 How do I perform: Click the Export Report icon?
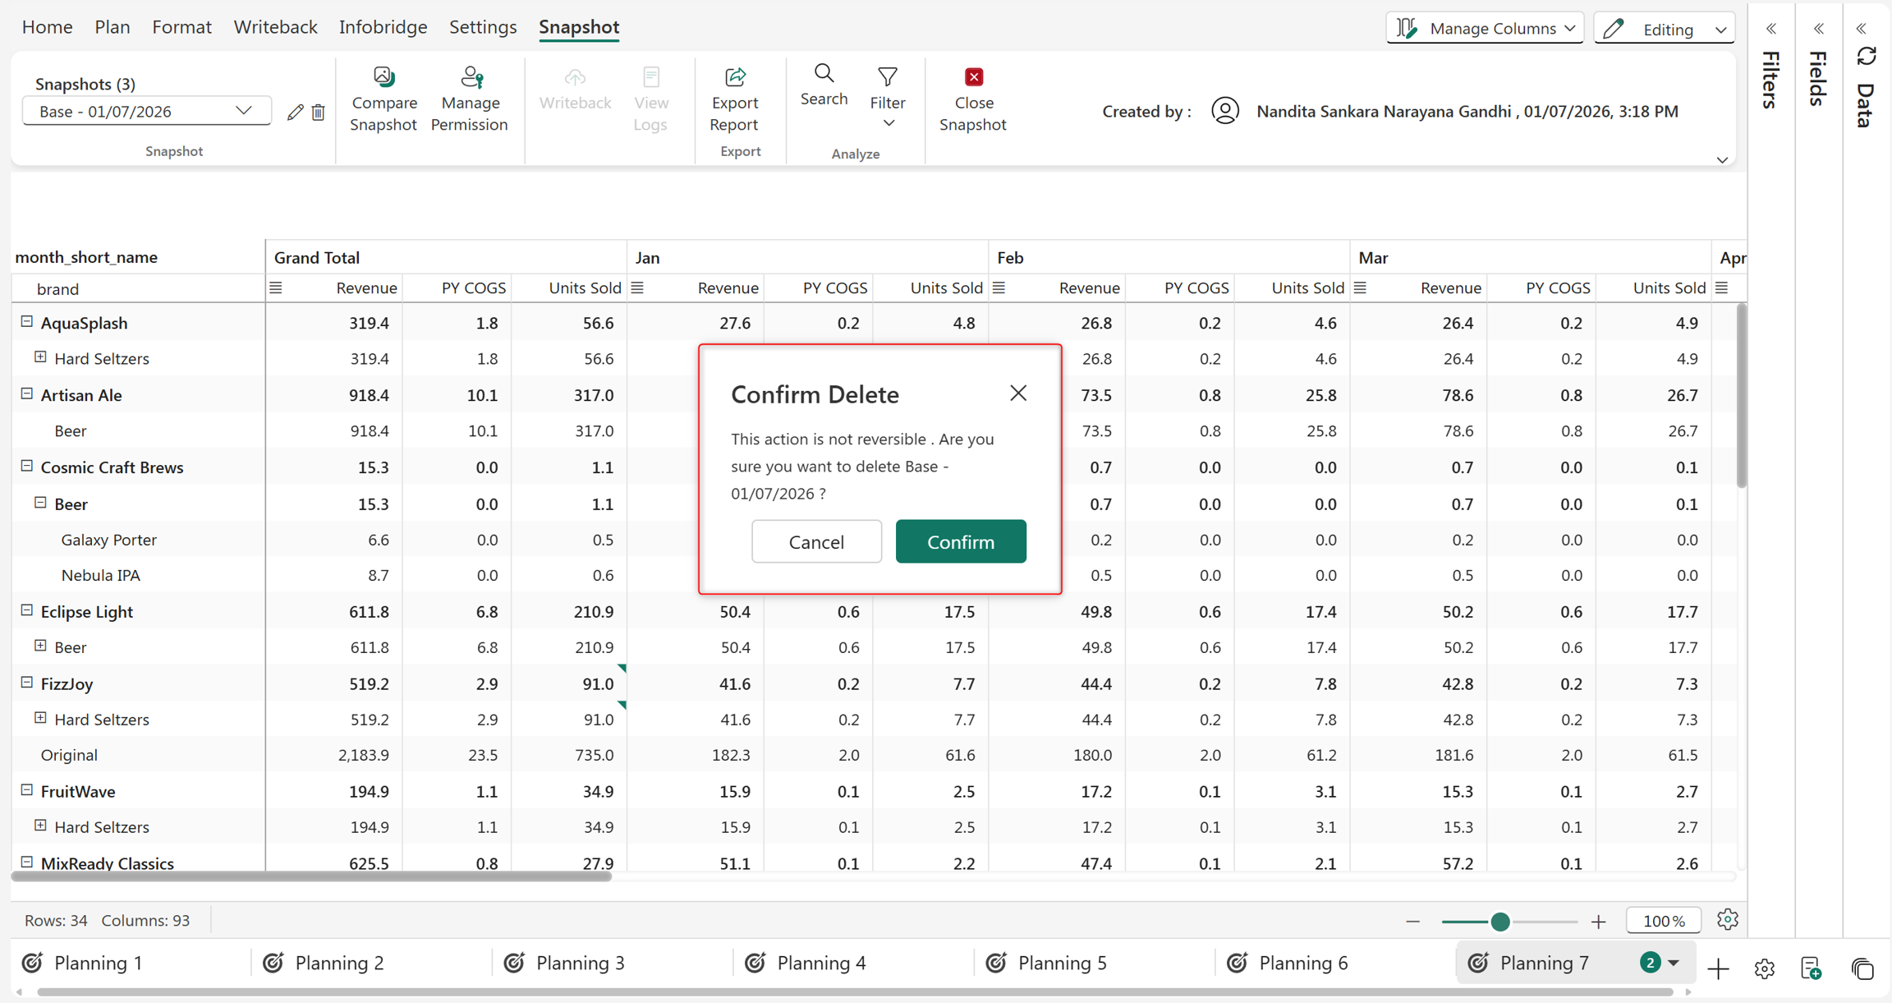tap(735, 77)
